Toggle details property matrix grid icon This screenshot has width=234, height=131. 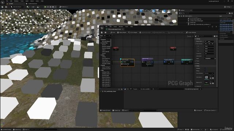(215, 36)
